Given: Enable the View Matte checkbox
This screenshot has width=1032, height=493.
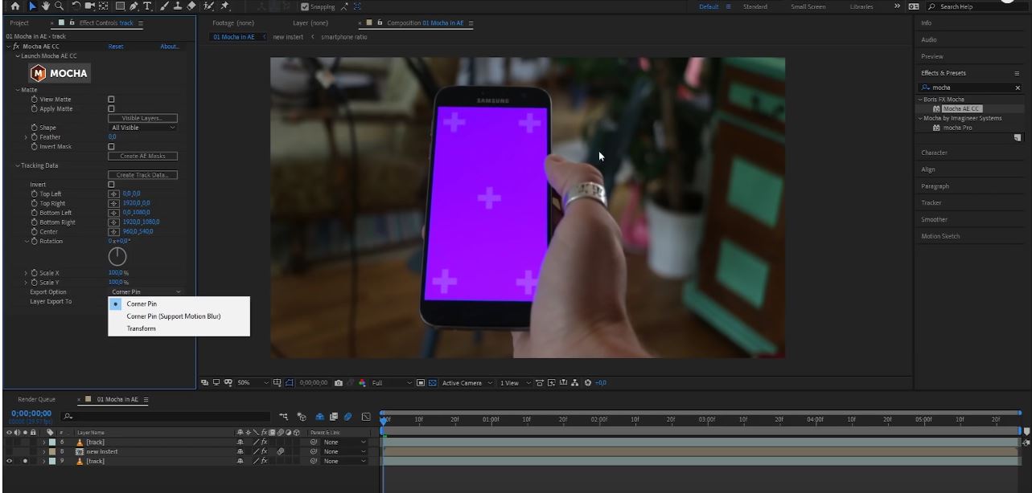Looking at the screenshot, I should pyautogui.click(x=112, y=100).
